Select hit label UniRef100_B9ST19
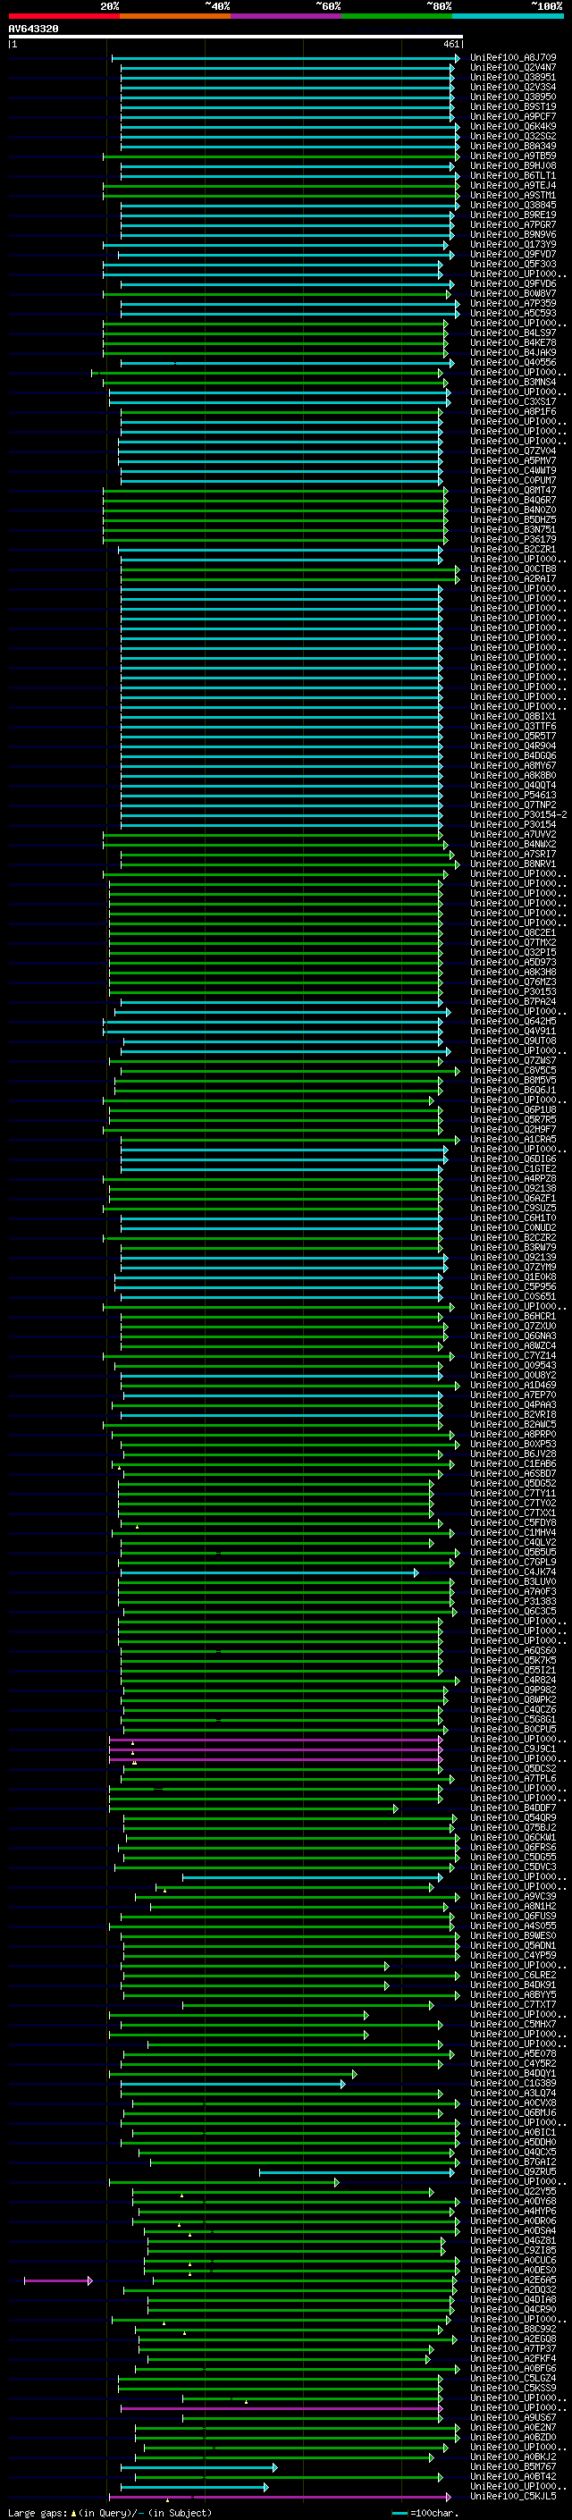Screen dimensions: 572x2520 (x=513, y=106)
